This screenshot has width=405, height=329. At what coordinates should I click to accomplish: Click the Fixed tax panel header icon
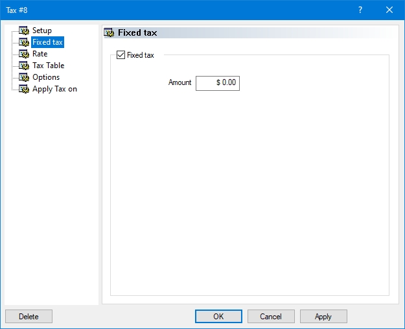[110, 32]
